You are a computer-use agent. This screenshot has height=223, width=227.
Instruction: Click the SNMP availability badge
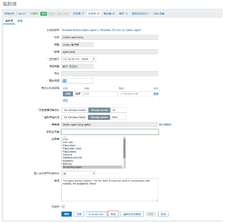tap(51, 14)
